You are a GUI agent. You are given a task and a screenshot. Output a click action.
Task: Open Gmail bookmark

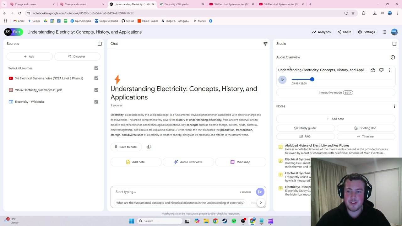pos(19,21)
